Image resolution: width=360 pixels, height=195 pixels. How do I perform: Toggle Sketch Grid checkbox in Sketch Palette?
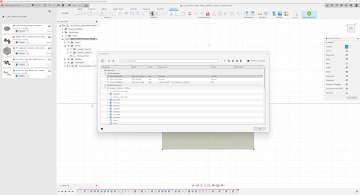[x=347, y=55]
